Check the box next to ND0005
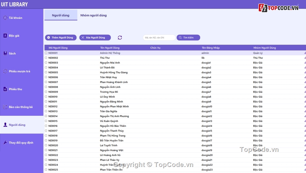Viewport: 306px width, 173px height. 46,72
